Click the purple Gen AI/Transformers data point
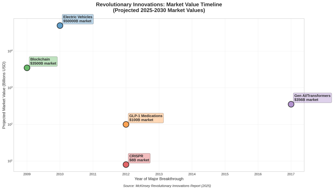Viewport: 333px width, 190px height. (x=291, y=104)
